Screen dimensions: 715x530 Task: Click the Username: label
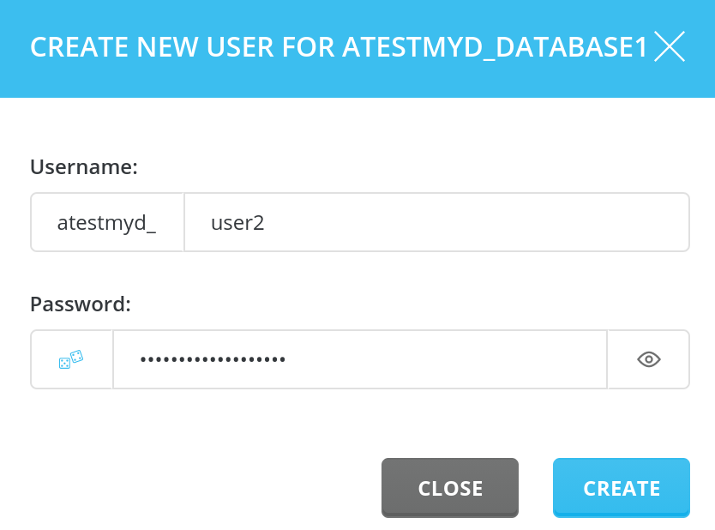pyautogui.click(x=84, y=167)
